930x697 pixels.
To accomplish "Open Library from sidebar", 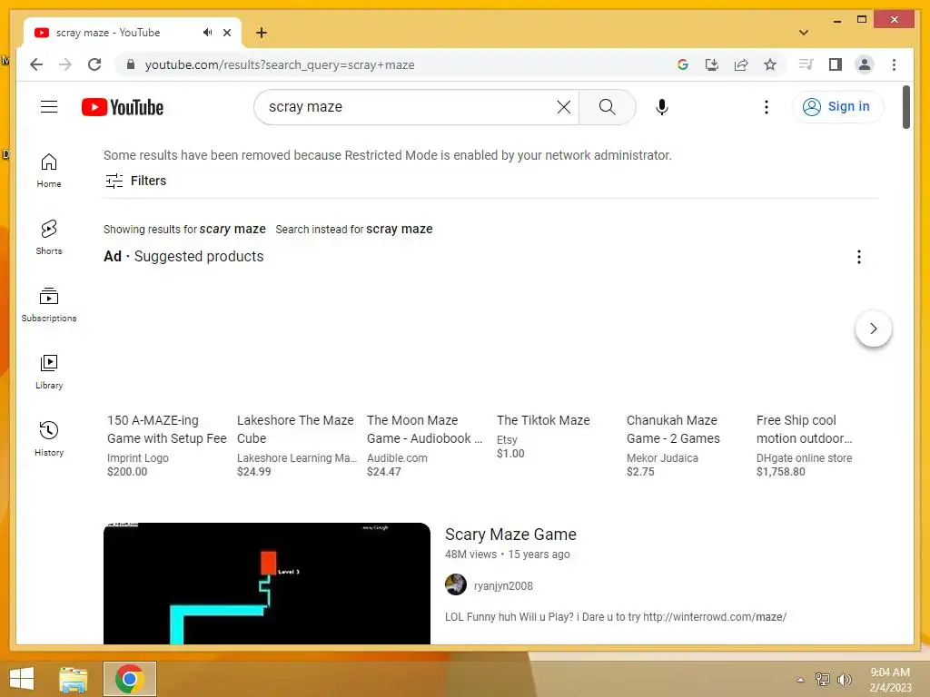I will point(49,371).
